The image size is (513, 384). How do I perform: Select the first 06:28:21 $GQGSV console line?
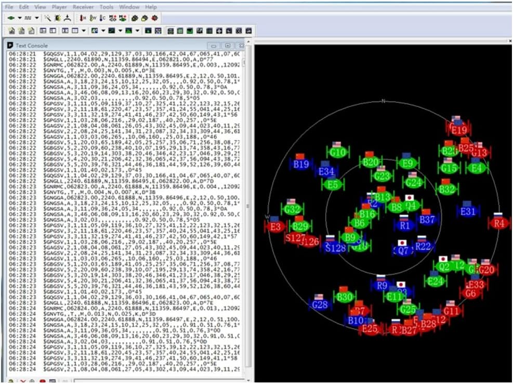pos(124,53)
